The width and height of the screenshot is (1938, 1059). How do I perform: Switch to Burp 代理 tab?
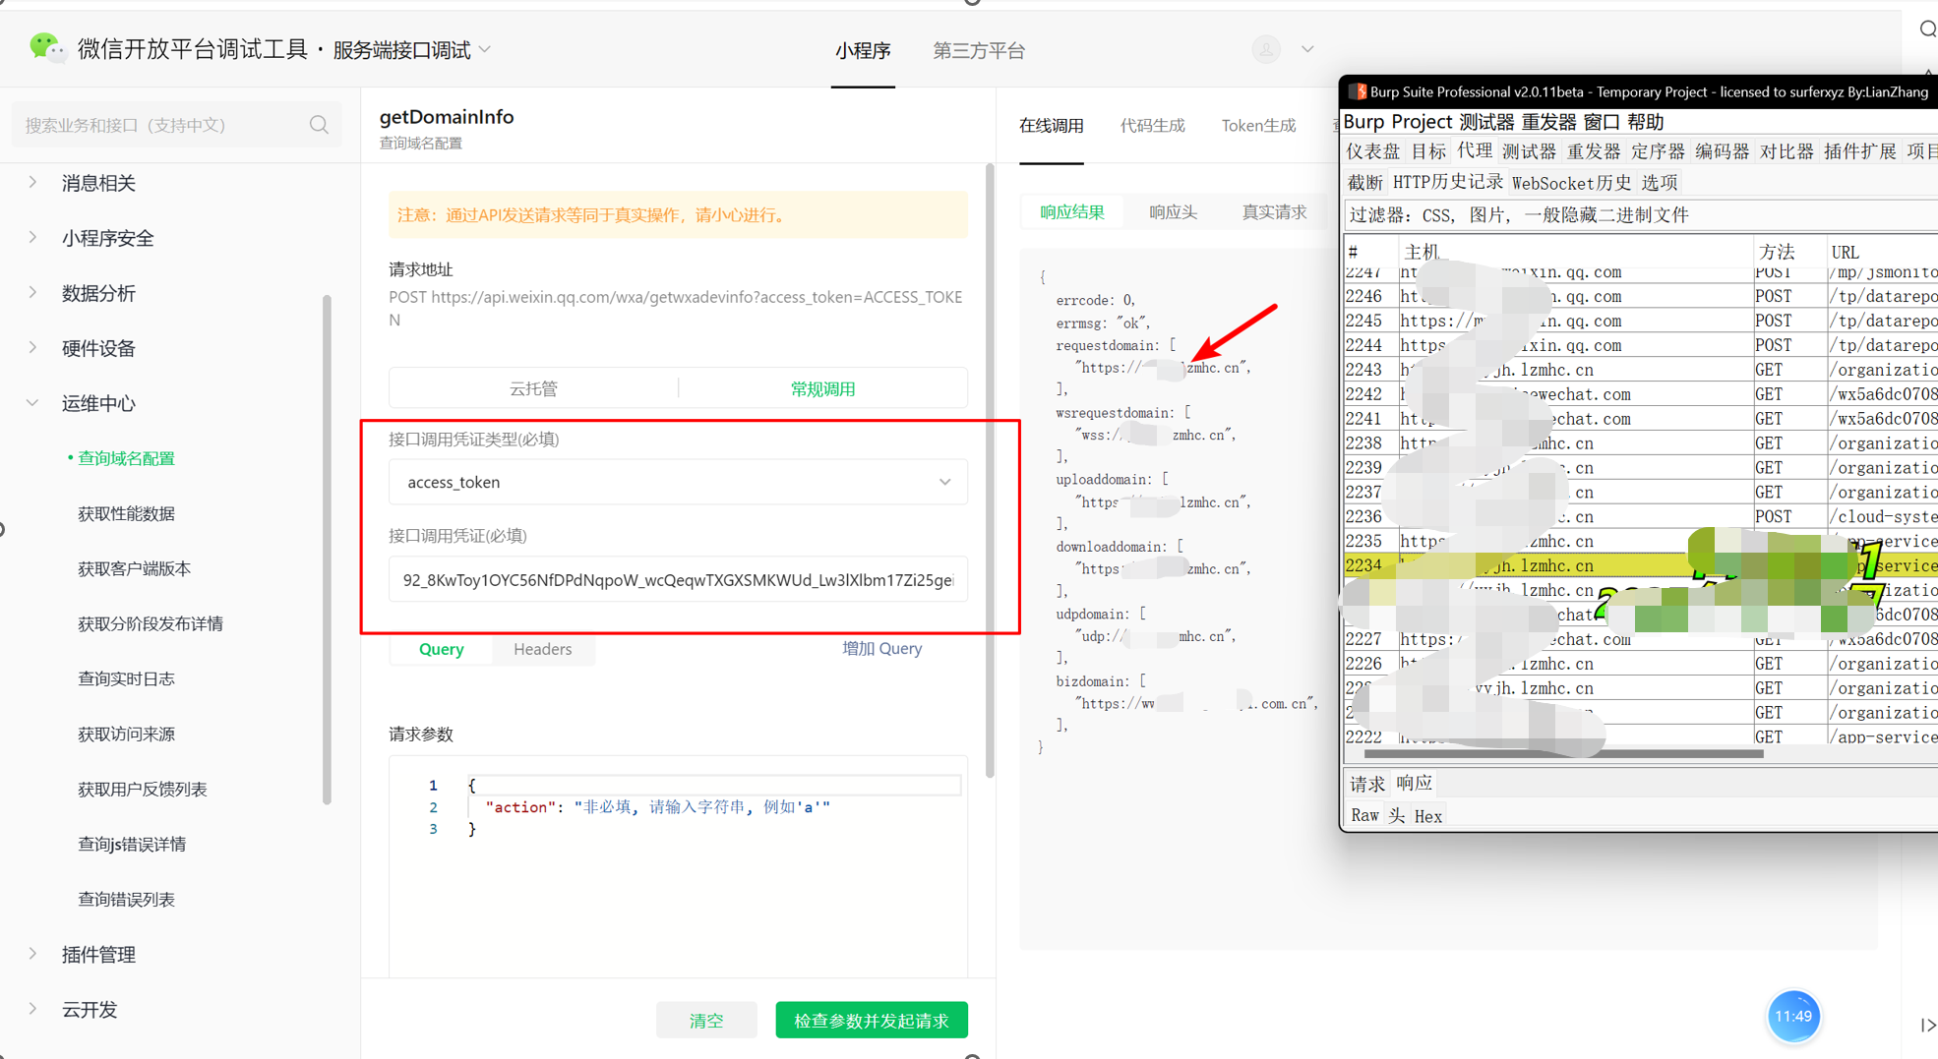[x=1474, y=151]
